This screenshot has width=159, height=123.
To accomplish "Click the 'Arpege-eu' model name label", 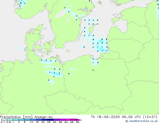I will click(43, 117).
